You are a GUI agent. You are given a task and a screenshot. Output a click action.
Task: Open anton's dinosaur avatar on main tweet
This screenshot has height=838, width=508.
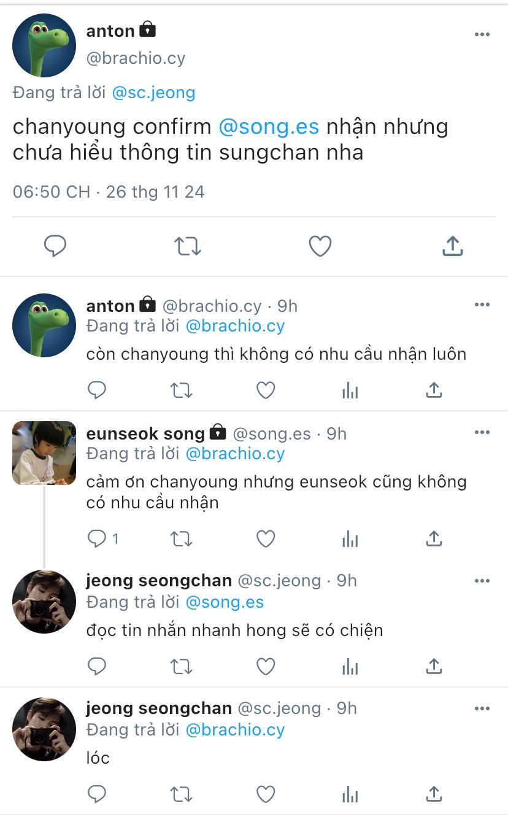[44, 45]
